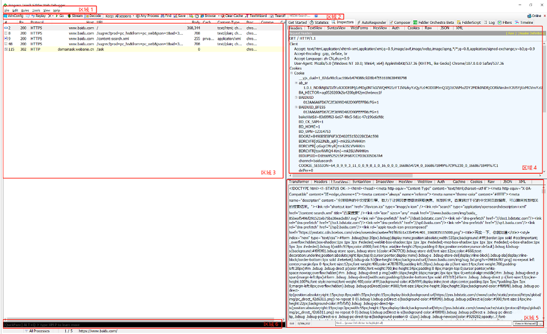Sort sessions by Body column header
Image resolution: width=547 pixels, height=334 pixels.
tap(196, 22)
